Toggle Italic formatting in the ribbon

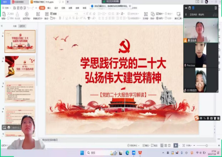point(63,18)
